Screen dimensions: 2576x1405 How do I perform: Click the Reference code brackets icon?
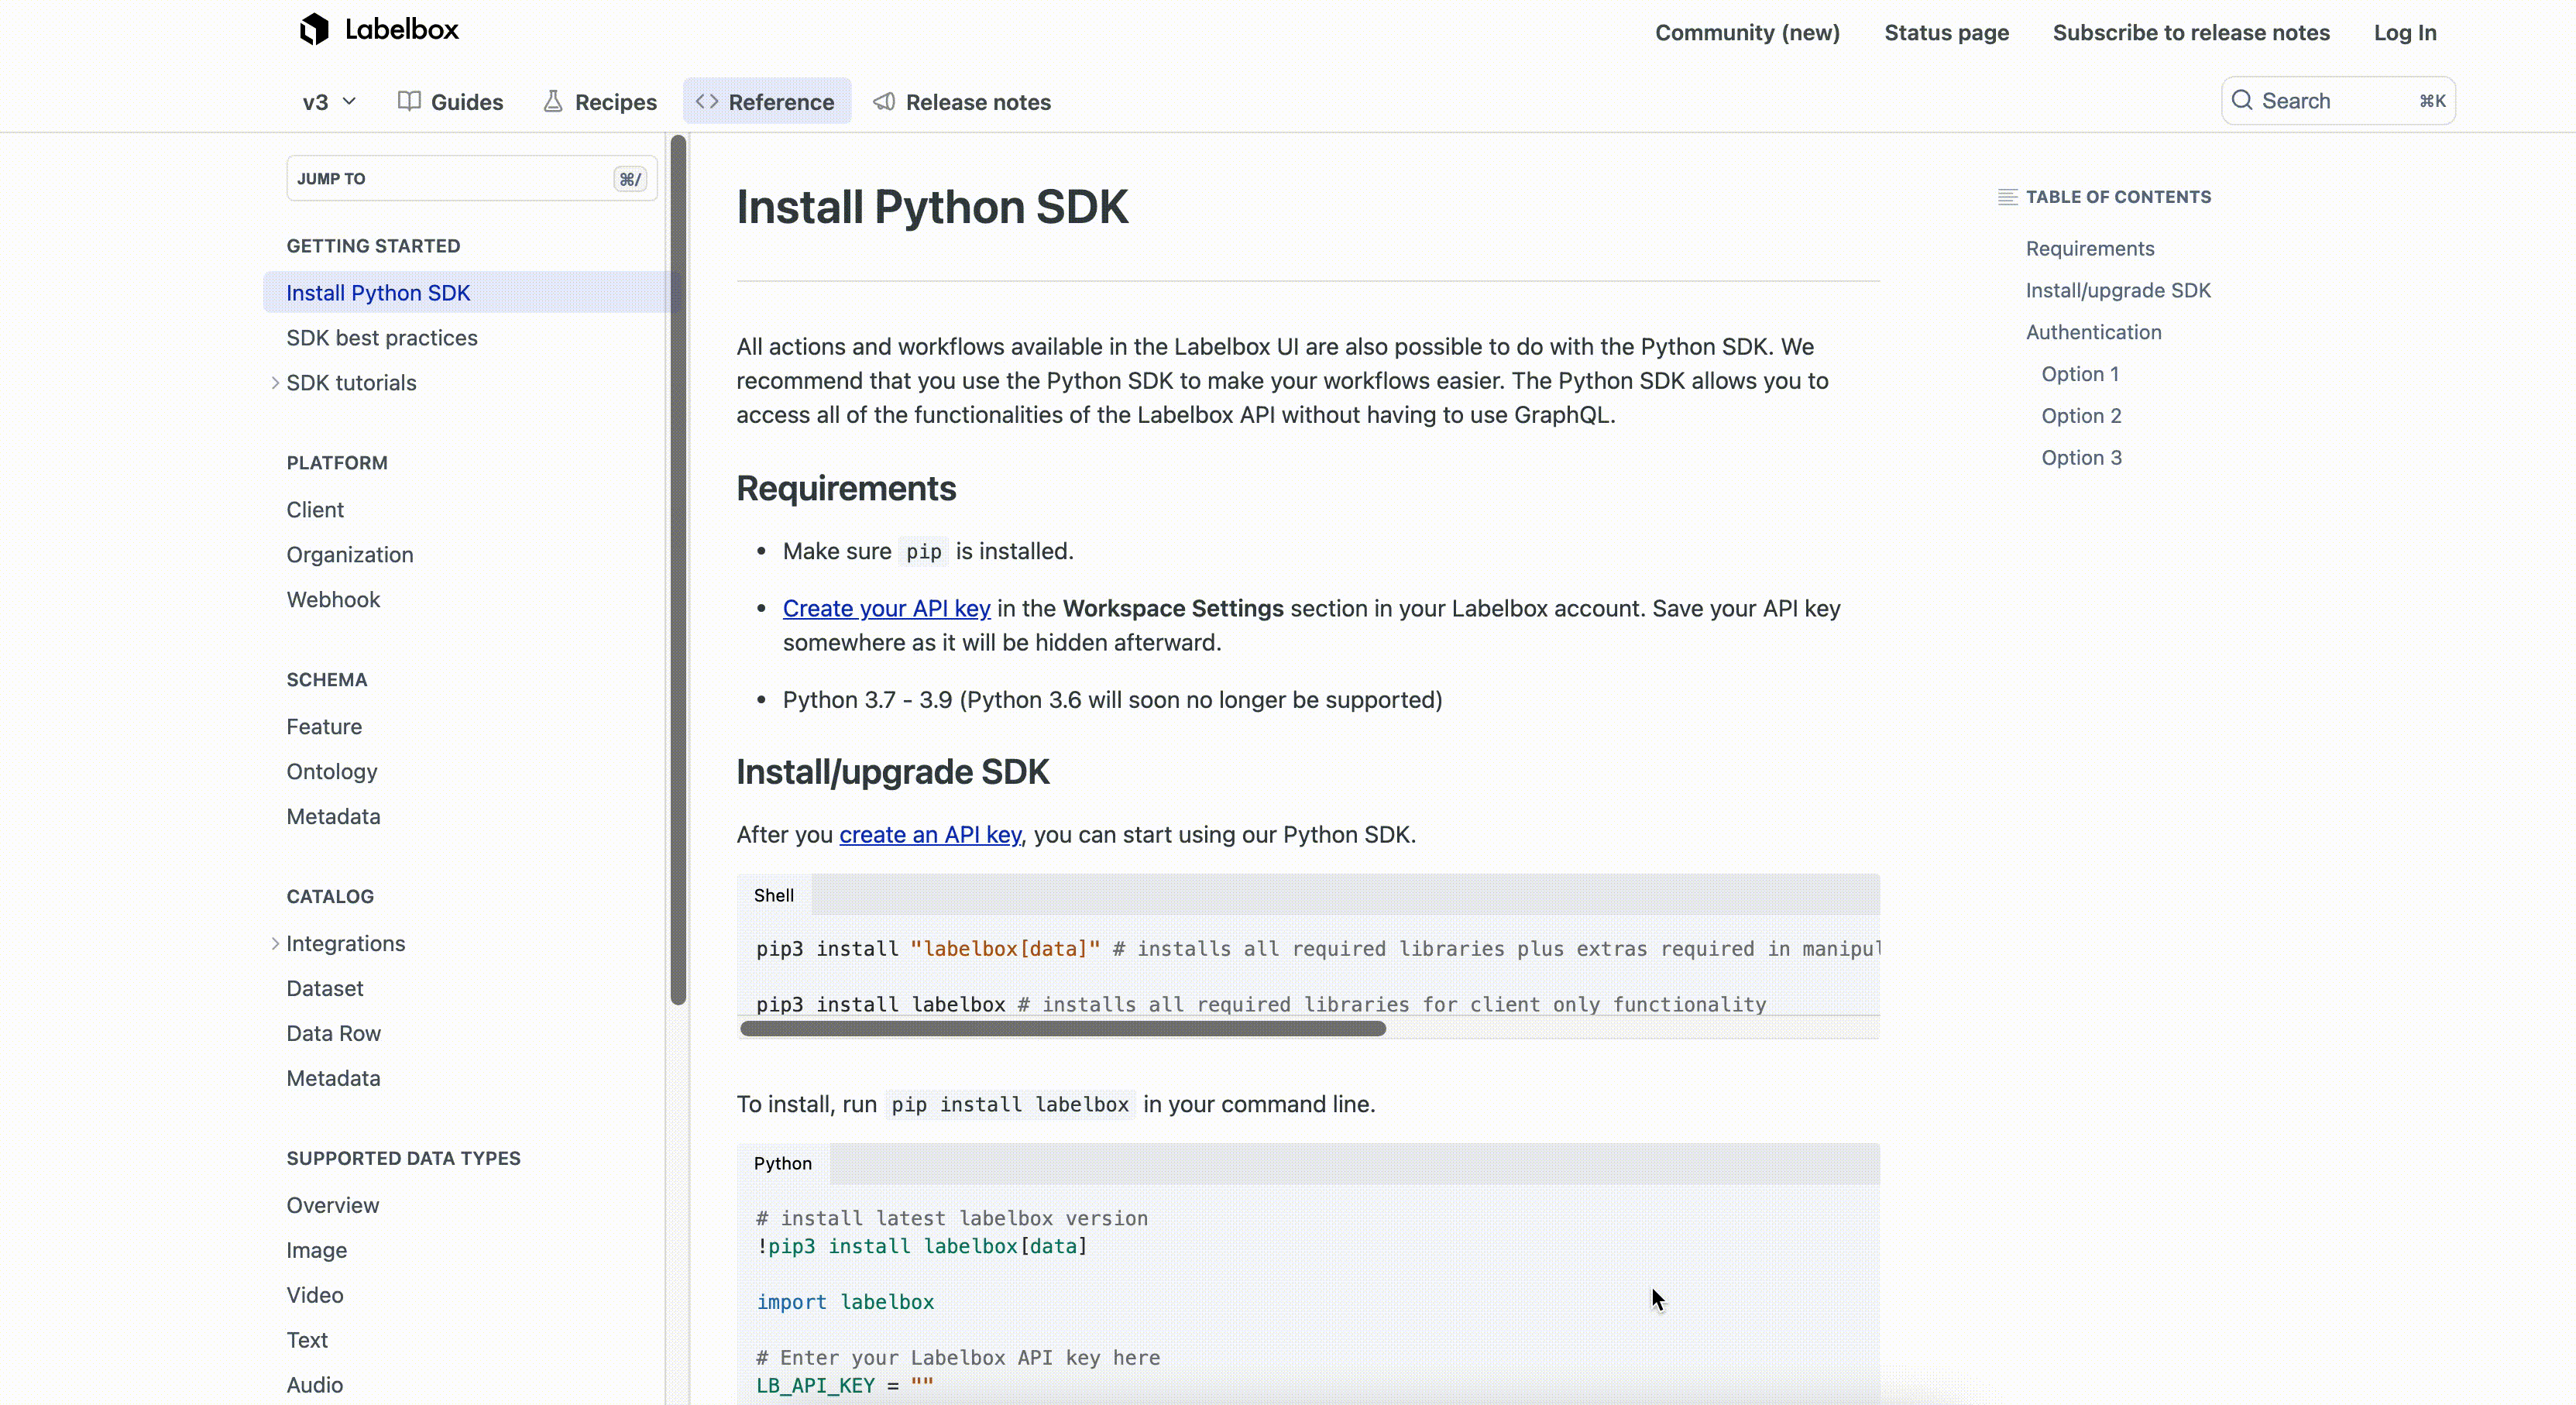click(x=707, y=101)
